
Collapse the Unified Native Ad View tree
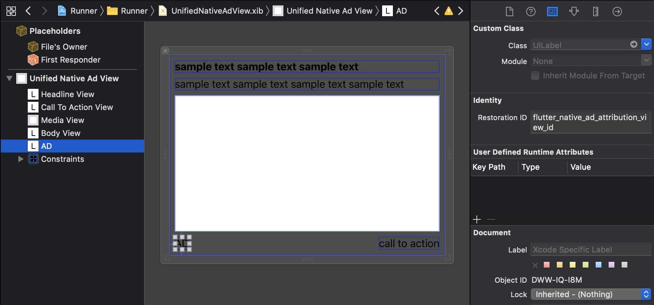(10, 78)
